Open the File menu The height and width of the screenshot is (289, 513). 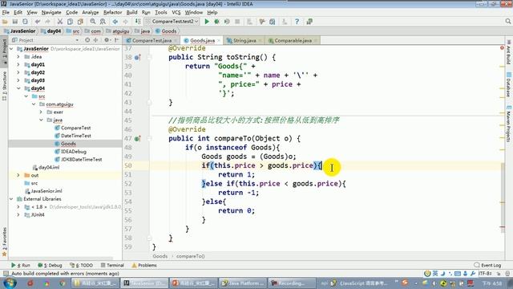6,13
